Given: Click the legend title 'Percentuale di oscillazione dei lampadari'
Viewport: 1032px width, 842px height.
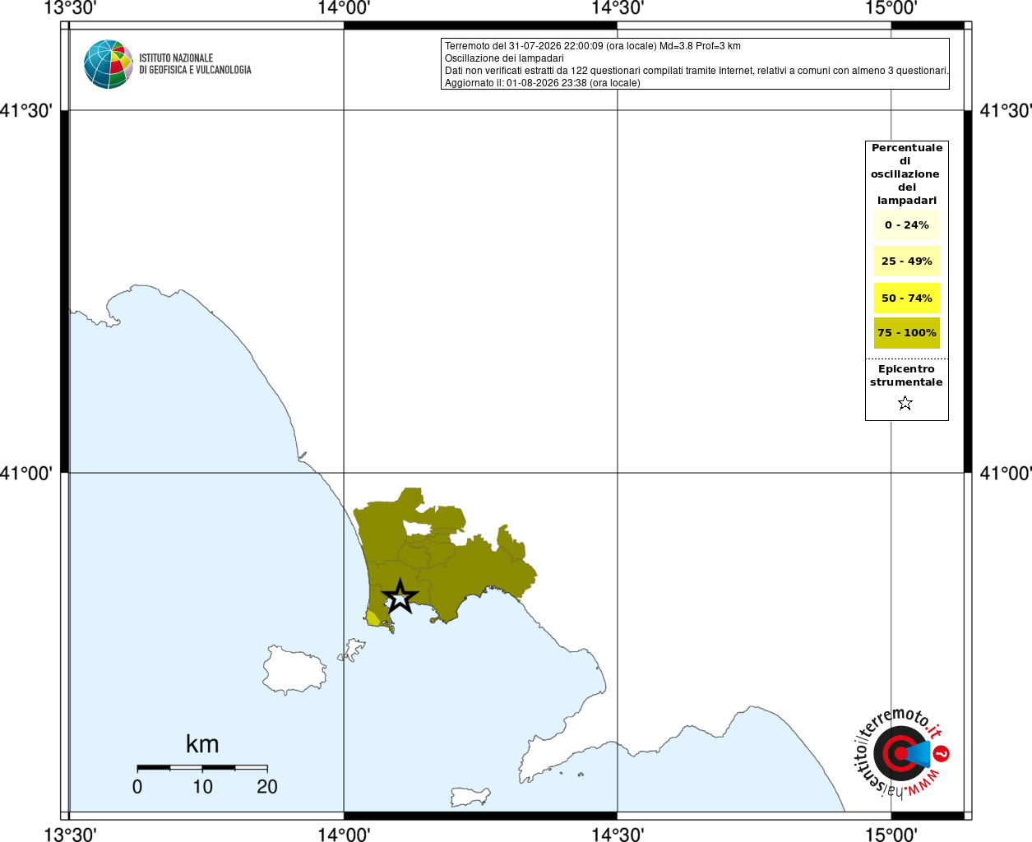Looking at the screenshot, I should pyautogui.click(x=907, y=174).
